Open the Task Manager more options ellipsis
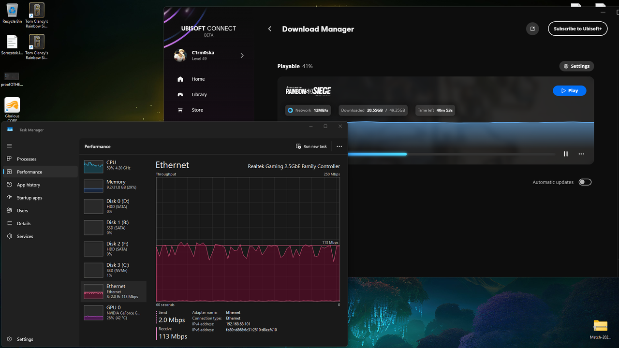The image size is (619, 348). [x=339, y=146]
